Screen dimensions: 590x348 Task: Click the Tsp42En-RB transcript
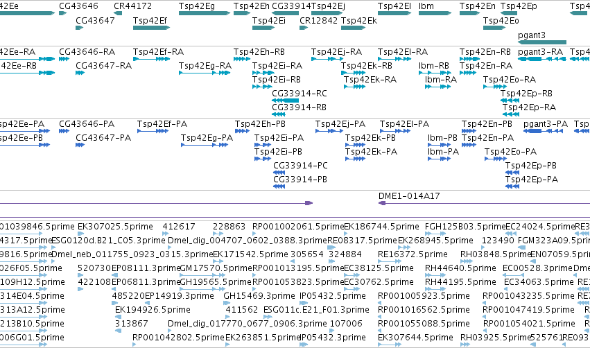(469, 59)
